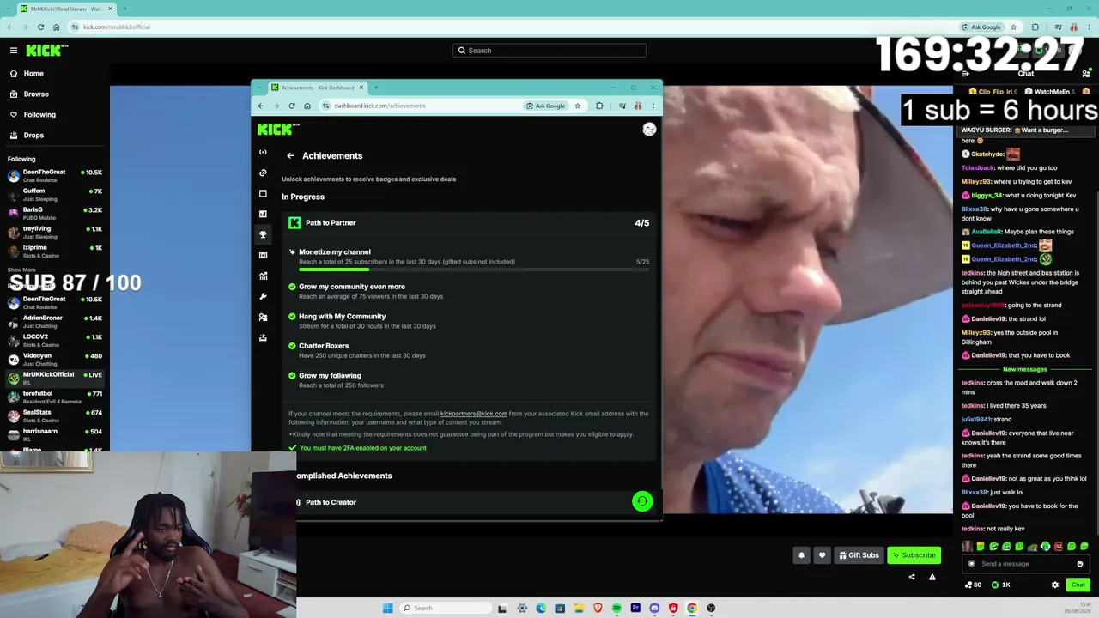Click the back arrow beside Achievements heading
The image size is (1099, 618).
click(x=290, y=155)
